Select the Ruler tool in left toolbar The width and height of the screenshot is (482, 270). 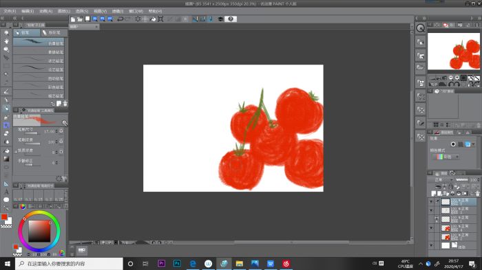coord(6,184)
